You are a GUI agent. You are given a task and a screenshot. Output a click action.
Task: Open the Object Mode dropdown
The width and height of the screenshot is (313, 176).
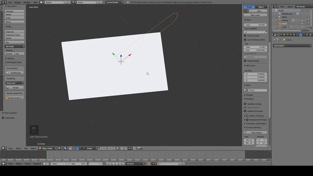click(x=47, y=148)
